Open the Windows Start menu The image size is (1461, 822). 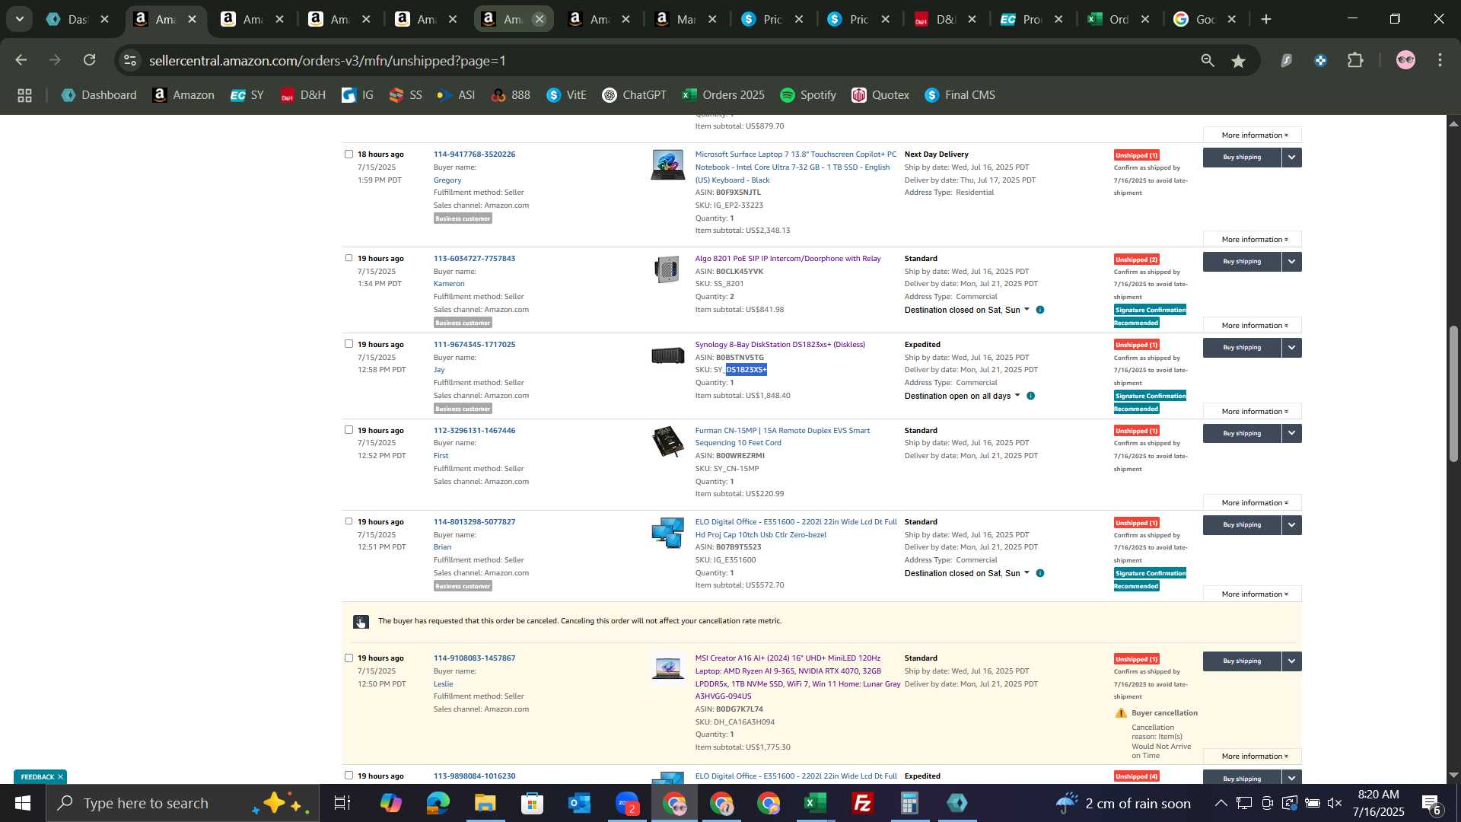tap(22, 803)
